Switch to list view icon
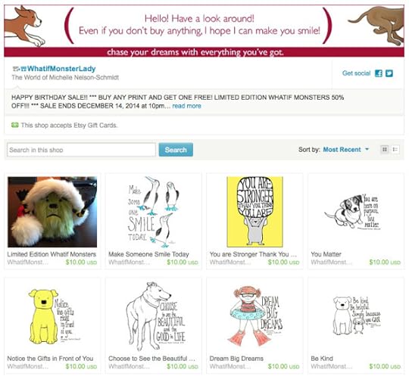The width and height of the screenshot is (409, 379). point(395,150)
